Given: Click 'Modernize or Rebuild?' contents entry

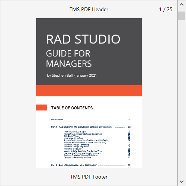Looking at the screenshot, I should tap(73, 149).
